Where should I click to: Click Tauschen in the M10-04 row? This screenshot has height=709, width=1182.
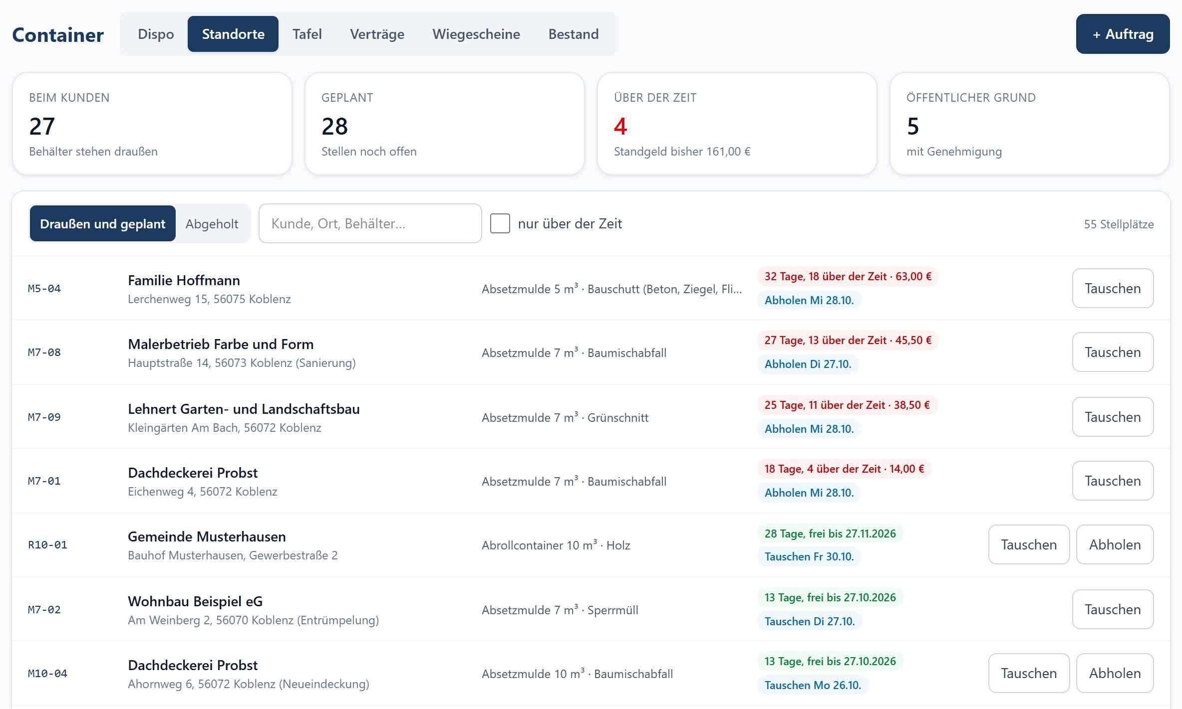pos(1029,673)
